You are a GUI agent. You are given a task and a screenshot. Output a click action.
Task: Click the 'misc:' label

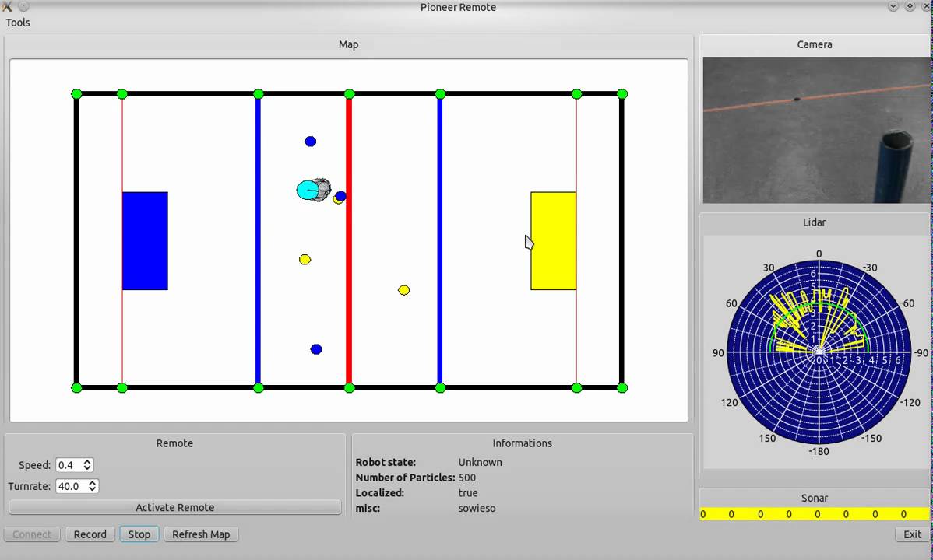[368, 509]
